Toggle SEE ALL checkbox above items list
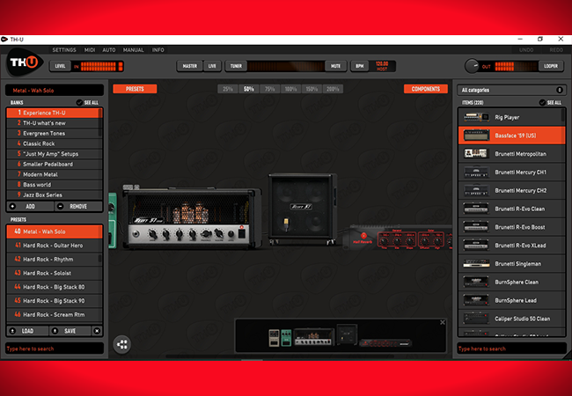Image resolution: width=572 pixels, height=396 pixels. pyautogui.click(x=542, y=102)
